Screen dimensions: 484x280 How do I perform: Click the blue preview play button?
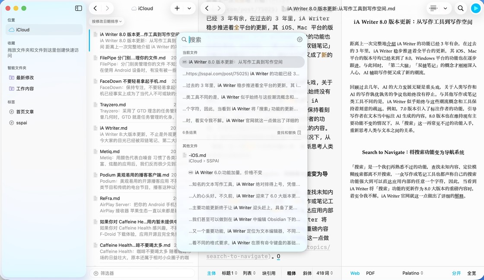(x=476, y=8)
